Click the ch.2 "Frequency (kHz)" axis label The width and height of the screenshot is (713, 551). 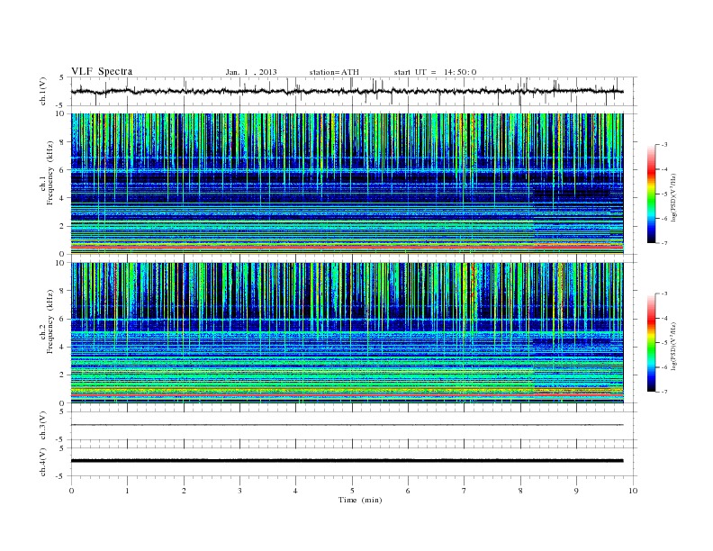tap(50, 321)
